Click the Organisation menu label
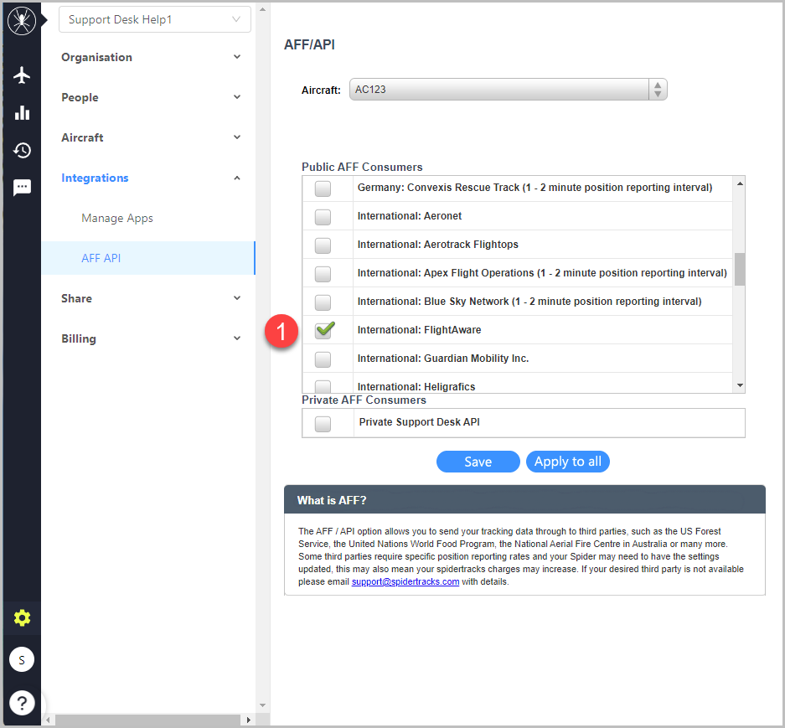Screen dimensions: 785x728 click(96, 57)
